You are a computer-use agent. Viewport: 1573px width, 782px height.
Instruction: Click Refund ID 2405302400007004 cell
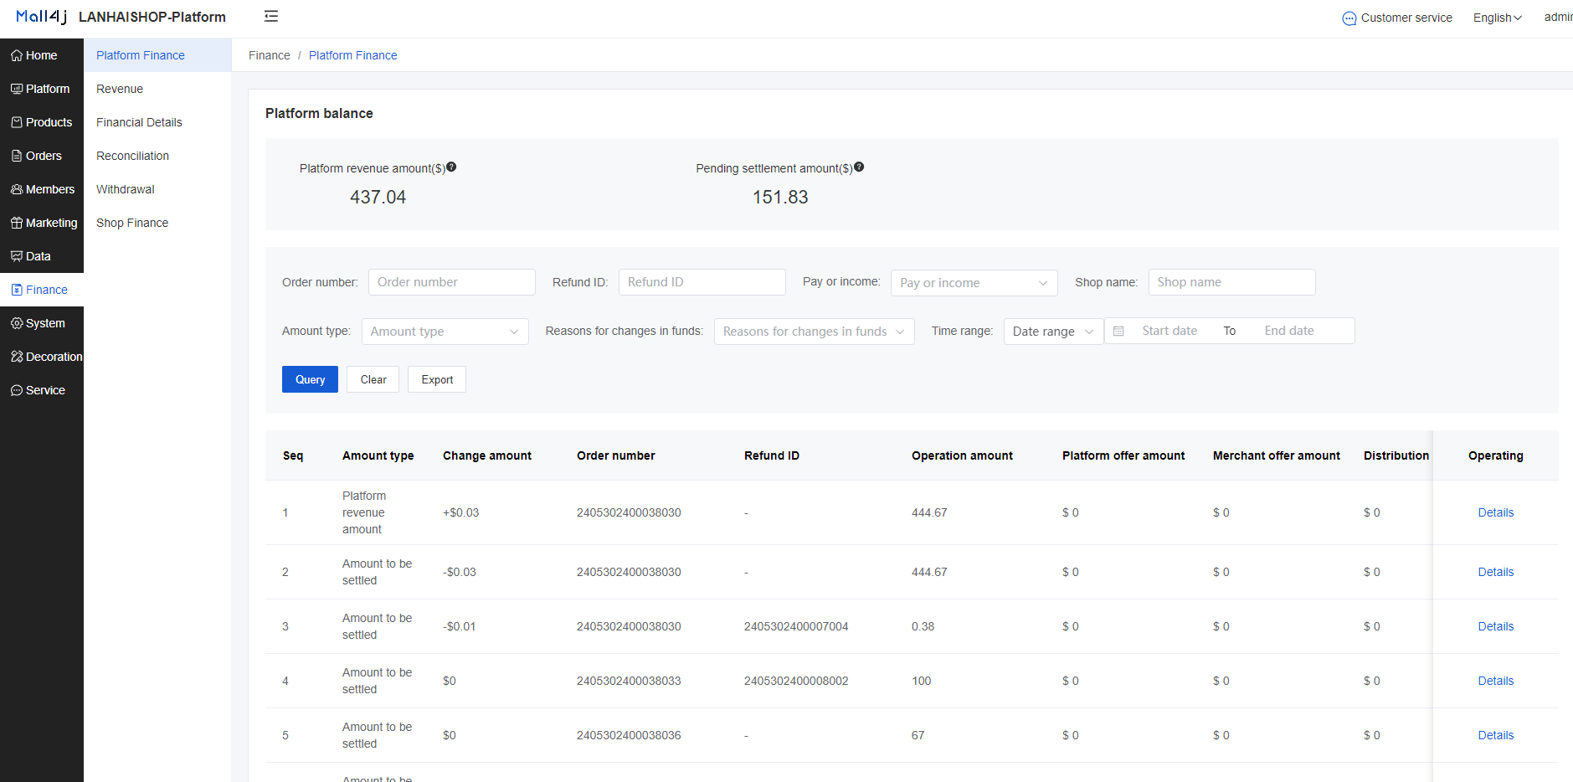click(796, 626)
